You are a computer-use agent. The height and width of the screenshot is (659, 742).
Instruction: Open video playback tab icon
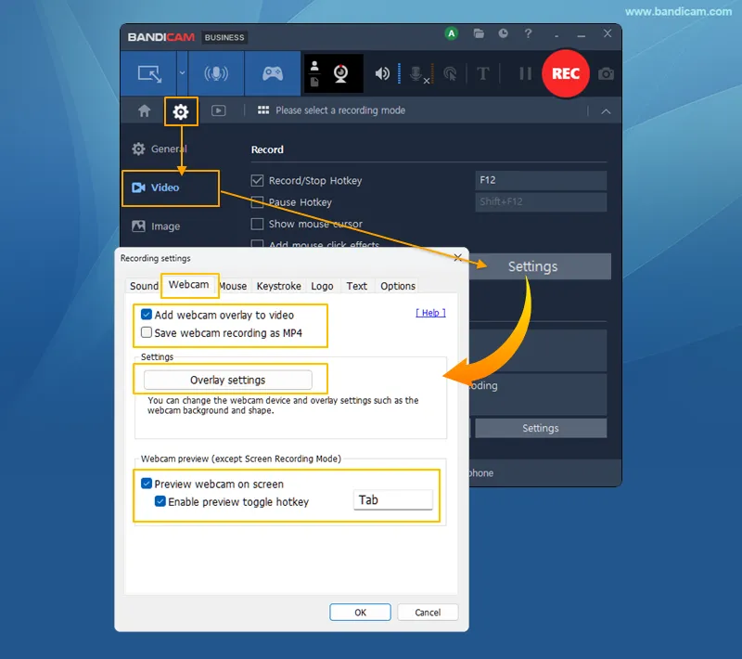(218, 110)
